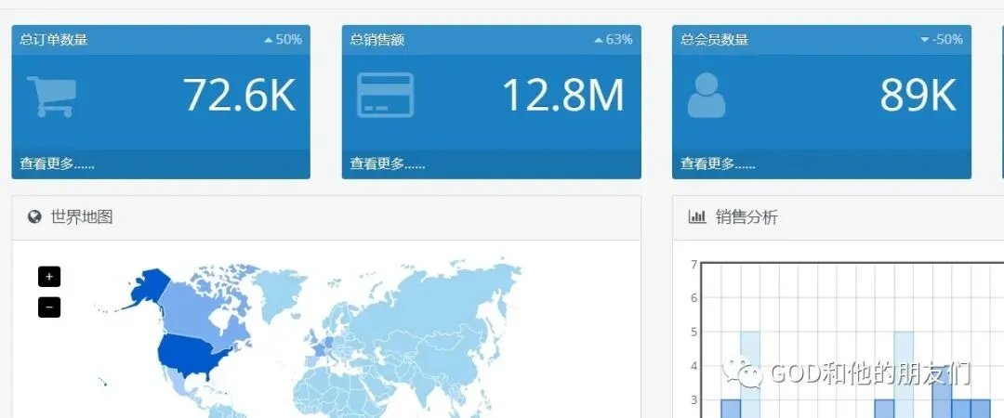Image resolution: width=1004 pixels, height=418 pixels.
Task: Click the 销售分析 panel heading
Action: [x=746, y=217]
